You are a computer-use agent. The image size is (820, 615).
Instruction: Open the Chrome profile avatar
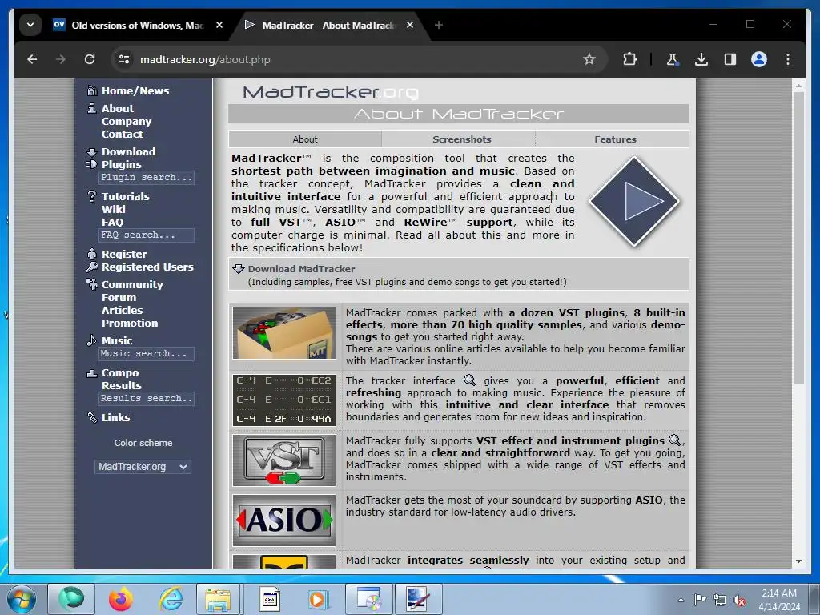pos(759,59)
